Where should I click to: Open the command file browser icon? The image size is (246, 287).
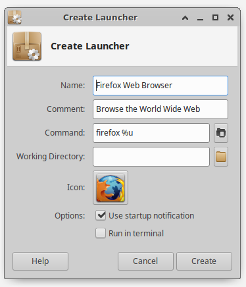221,133
